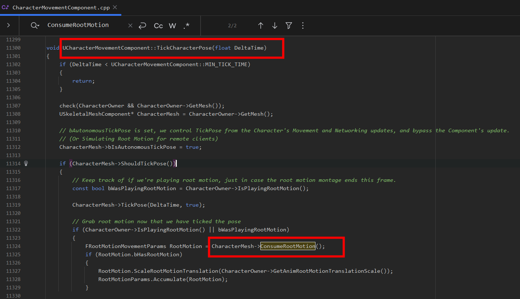This screenshot has height=299, width=520.
Task: Toggle Regex (.*) search option
Action: click(x=186, y=26)
